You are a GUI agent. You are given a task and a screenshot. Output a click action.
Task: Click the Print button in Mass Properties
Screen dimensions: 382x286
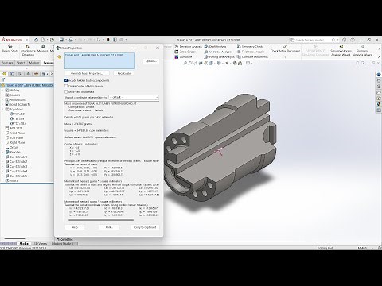[x=109, y=227]
